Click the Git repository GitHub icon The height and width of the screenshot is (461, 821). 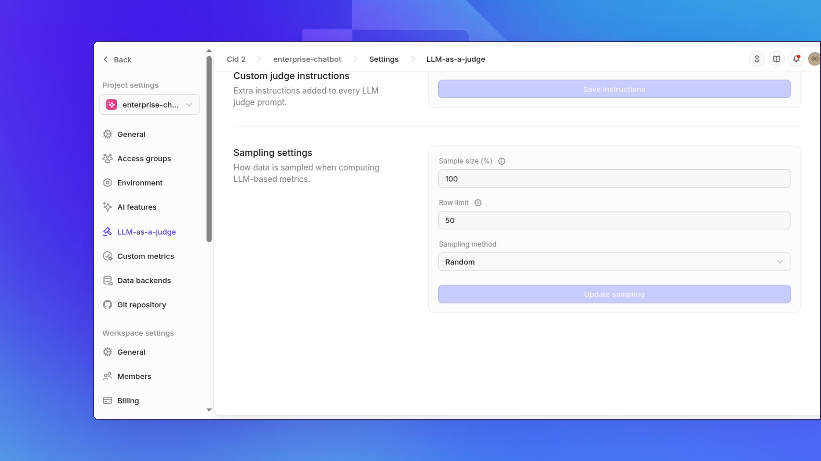107,305
